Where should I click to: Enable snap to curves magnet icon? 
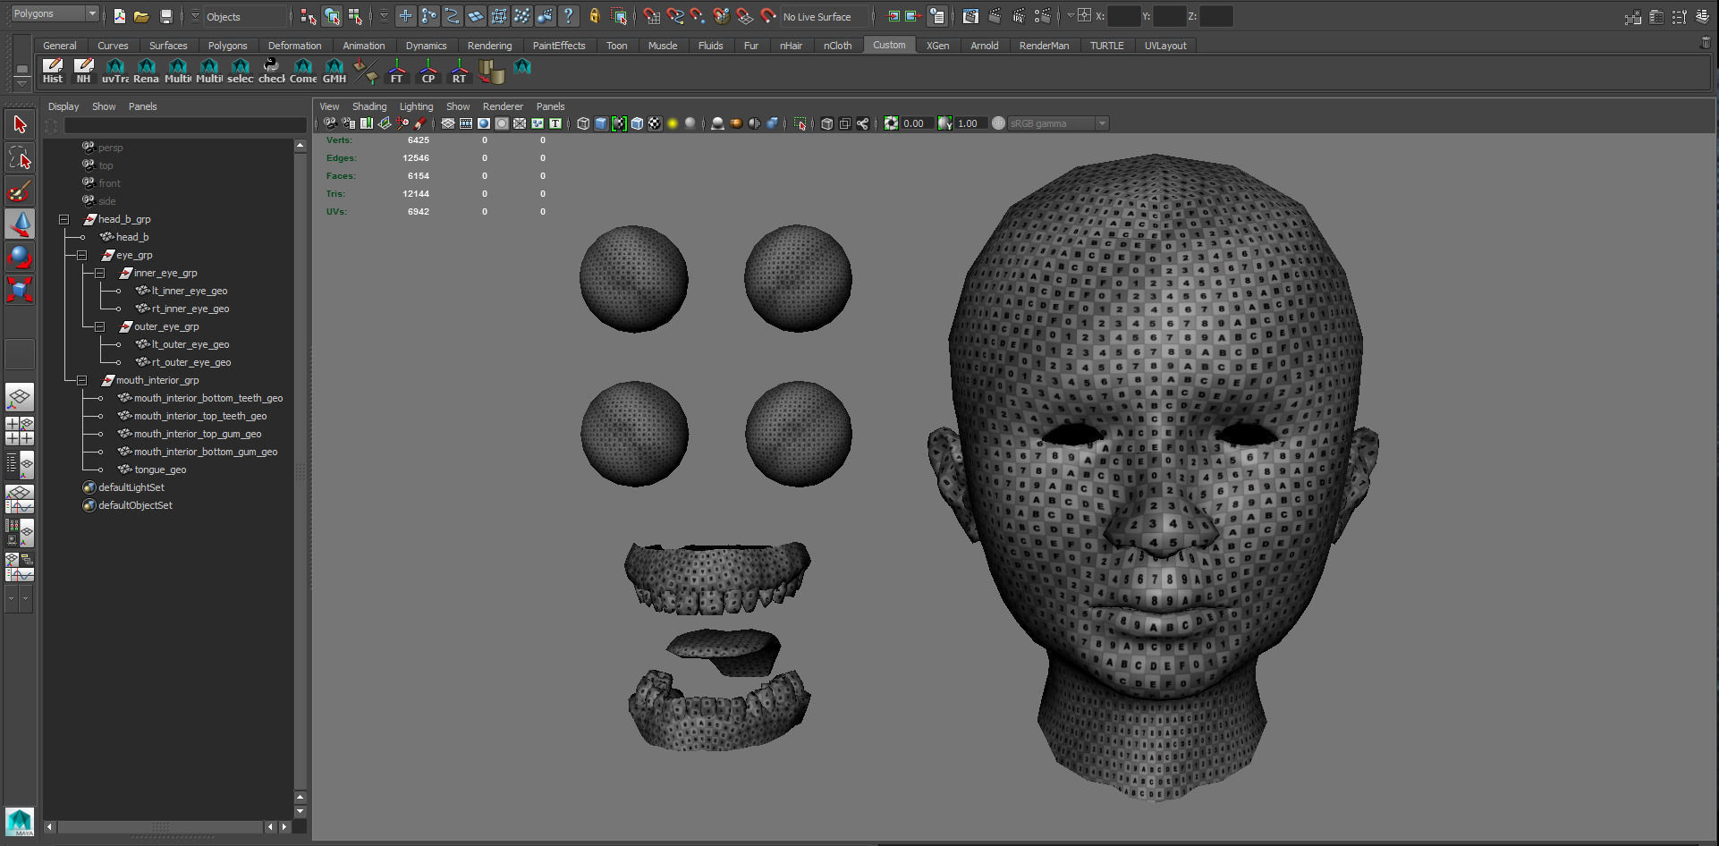tap(675, 16)
